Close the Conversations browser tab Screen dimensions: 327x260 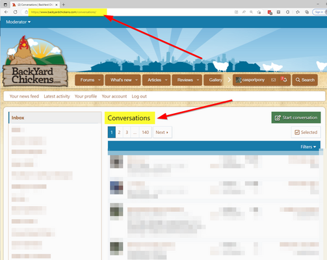coord(57,5)
